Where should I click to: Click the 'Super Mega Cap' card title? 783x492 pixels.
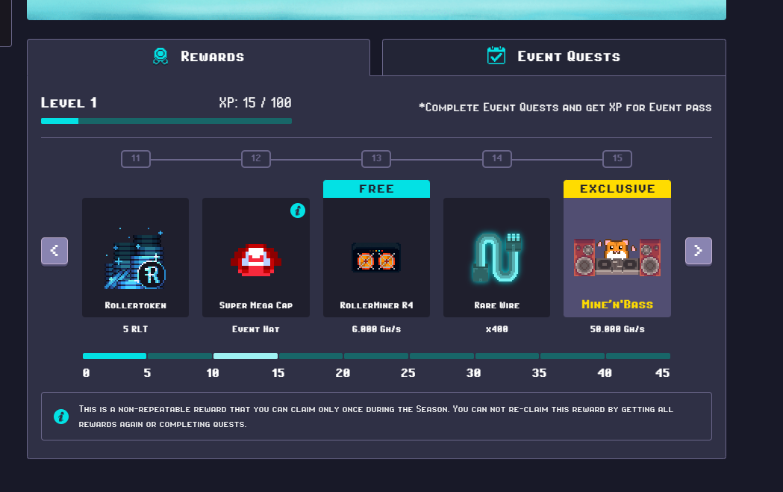point(256,305)
